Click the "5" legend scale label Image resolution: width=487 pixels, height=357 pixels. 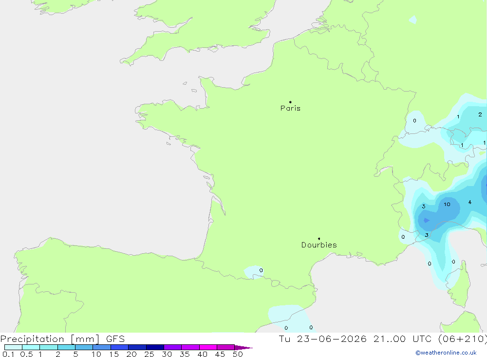pyautogui.click(x=75, y=354)
